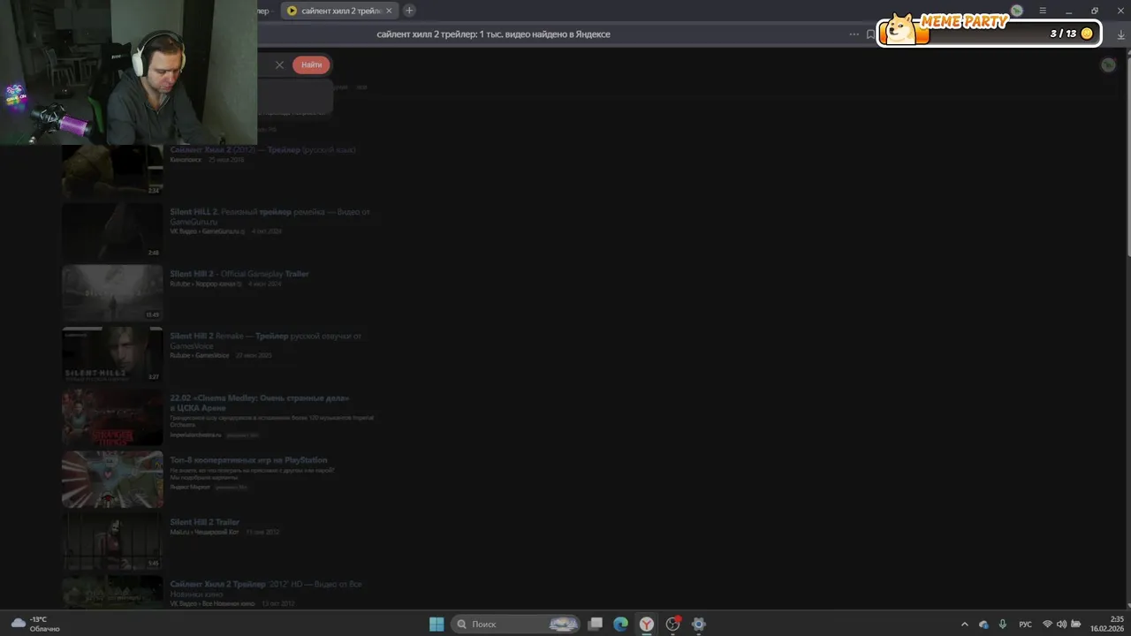Viewport: 1131px width, 636px height.
Task: Open the Cinema Medley ЦСКА Арена ad link
Action: point(260,402)
